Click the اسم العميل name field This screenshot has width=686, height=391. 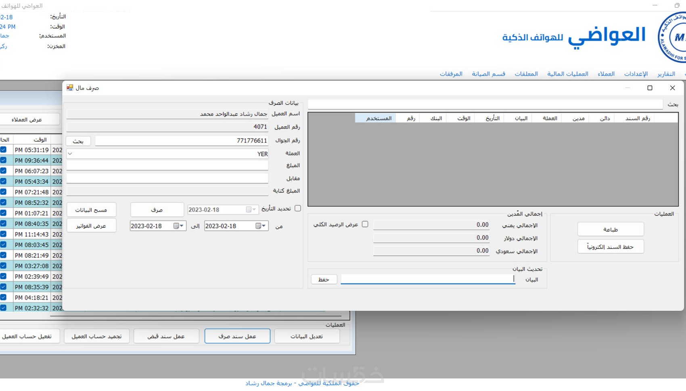click(167, 114)
